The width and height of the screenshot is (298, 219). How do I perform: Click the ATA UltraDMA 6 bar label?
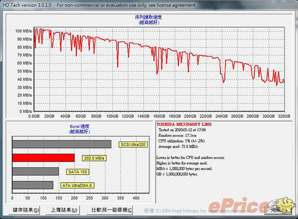point(77,186)
